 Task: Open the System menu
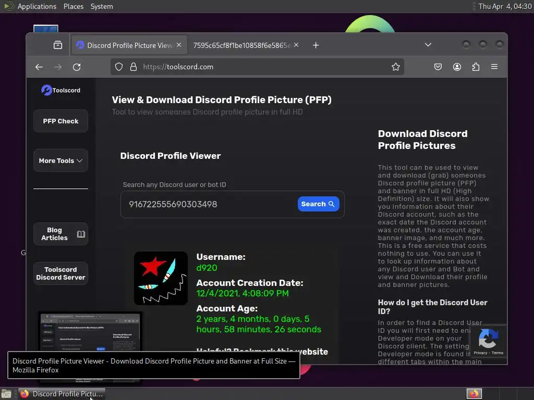coord(102,6)
